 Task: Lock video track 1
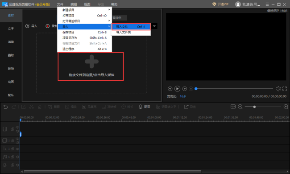(x=12, y=141)
